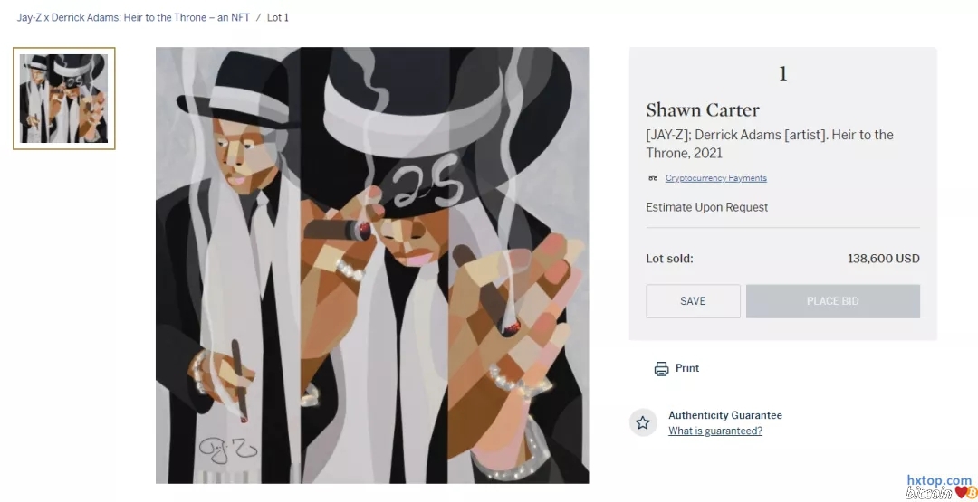The image size is (978, 502).
Task: Open the Cryptocurrency Payments link
Action: click(715, 178)
